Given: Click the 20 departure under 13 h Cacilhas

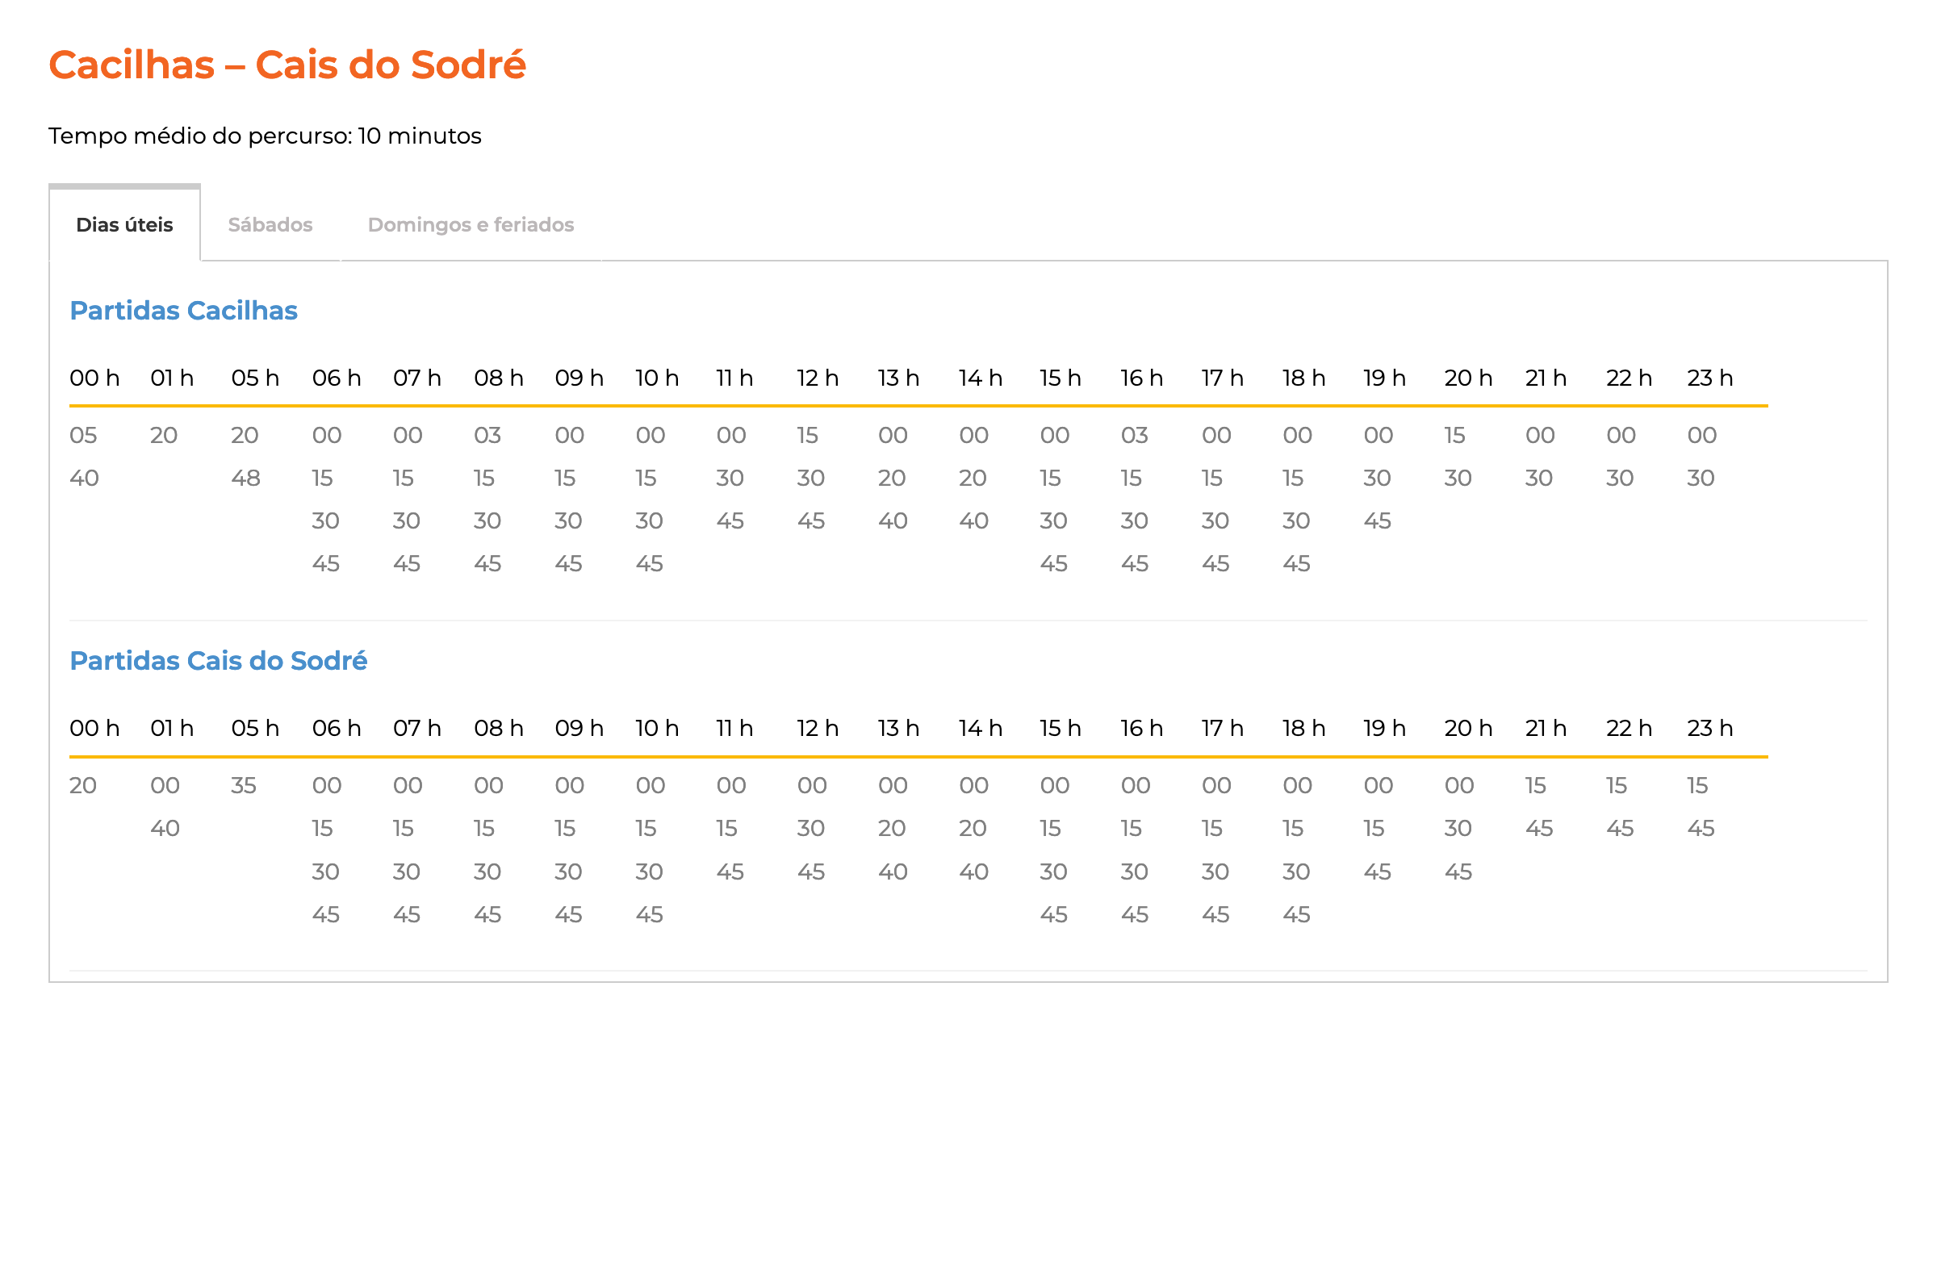Looking at the screenshot, I should (892, 478).
